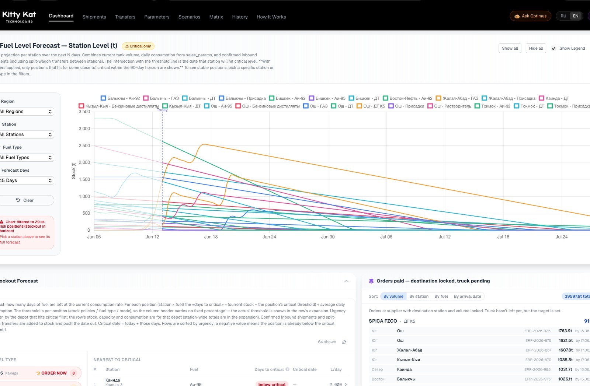Select the By arrival date sort tab
The image size is (590, 386).
pyautogui.click(x=467, y=296)
